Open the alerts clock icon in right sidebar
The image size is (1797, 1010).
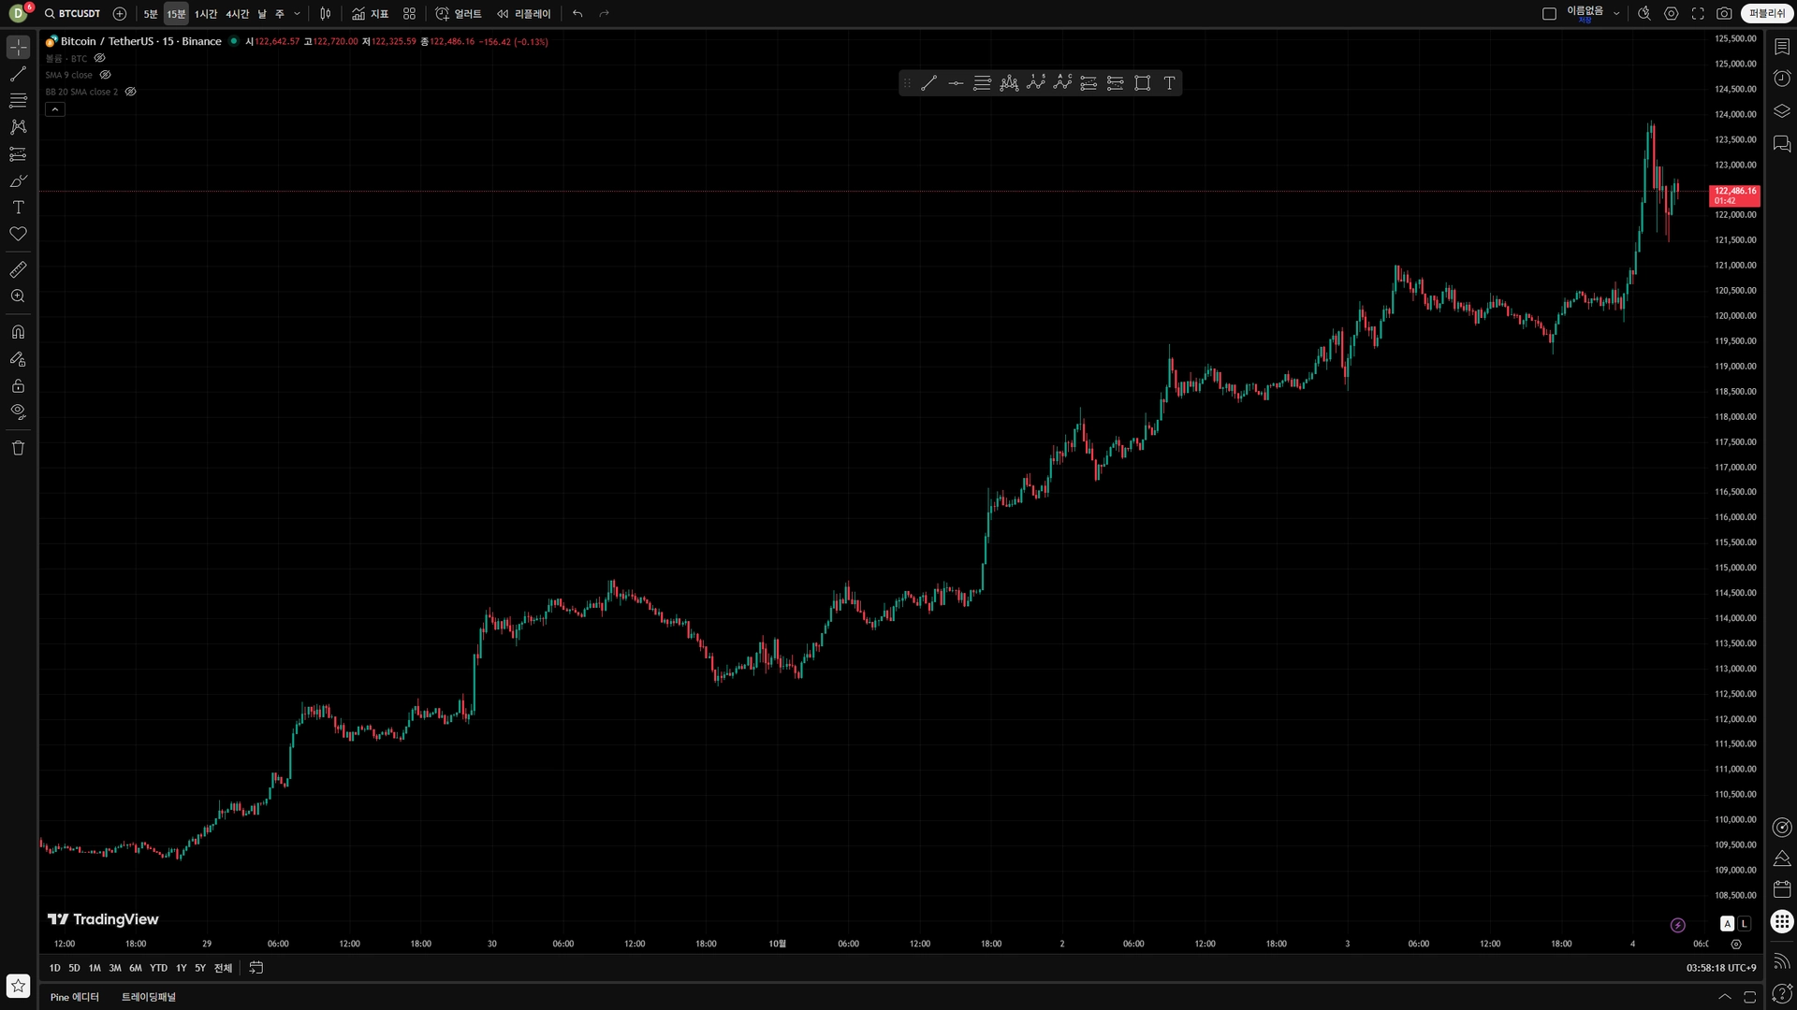point(1782,79)
